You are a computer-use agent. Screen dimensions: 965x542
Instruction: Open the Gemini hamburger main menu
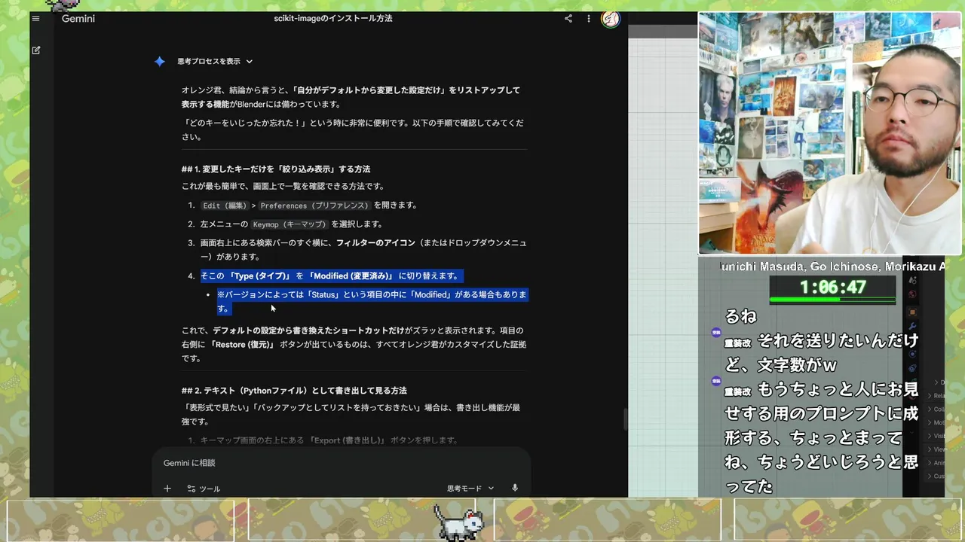click(37, 18)
